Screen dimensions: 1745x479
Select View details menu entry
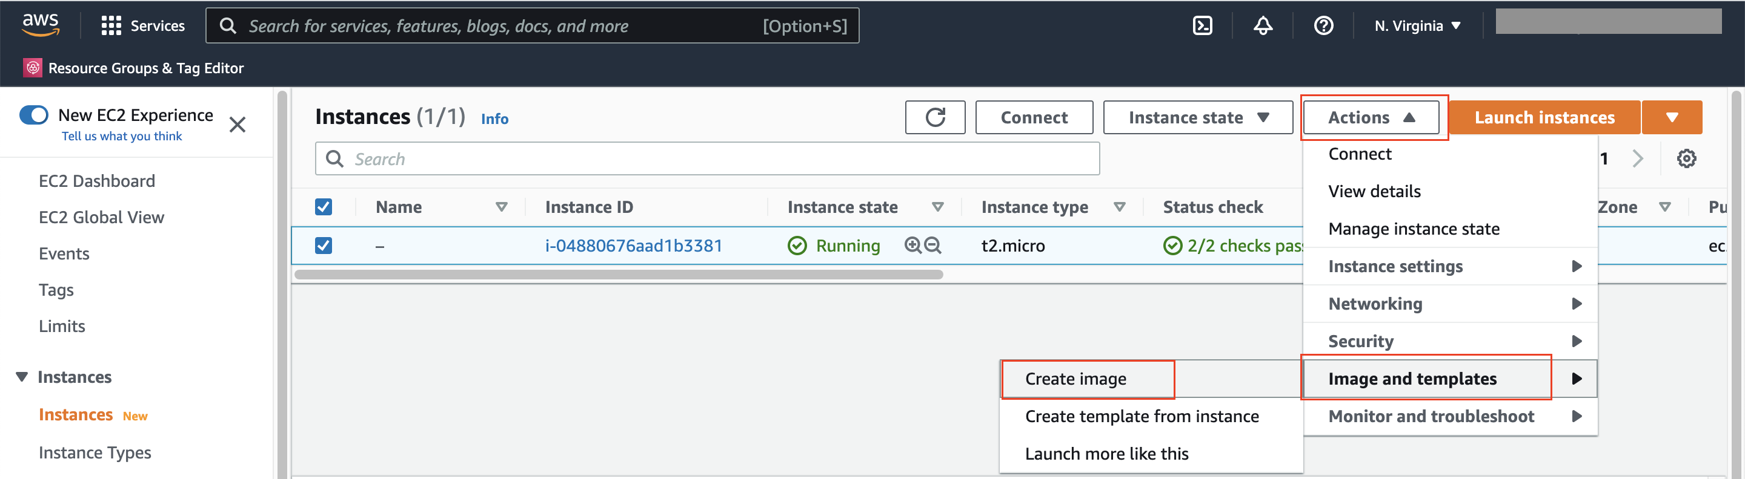pos(1450,191)
